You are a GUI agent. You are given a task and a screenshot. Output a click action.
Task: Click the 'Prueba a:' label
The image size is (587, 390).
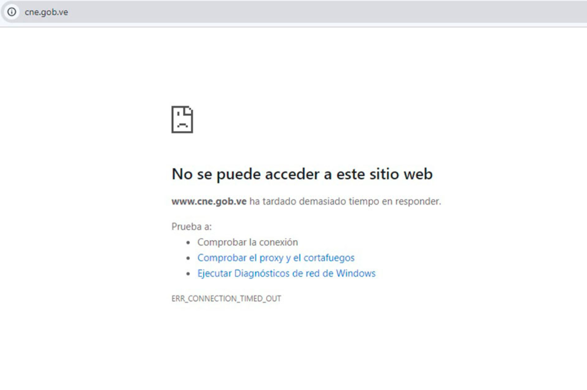(x=192, y=226)
